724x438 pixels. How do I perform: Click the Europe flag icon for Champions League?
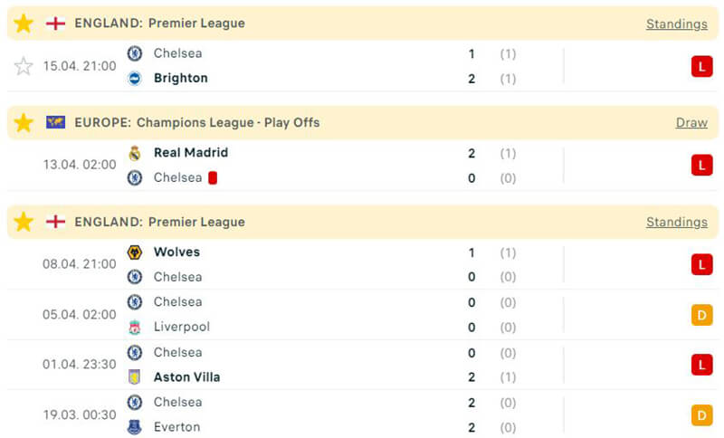(56, 122)
